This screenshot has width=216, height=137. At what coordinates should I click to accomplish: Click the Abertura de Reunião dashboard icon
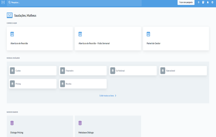point(12,34)
